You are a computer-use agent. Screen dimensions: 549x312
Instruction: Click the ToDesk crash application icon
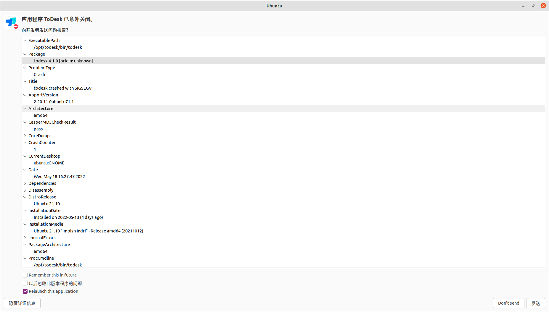click(x=12, y=22)
